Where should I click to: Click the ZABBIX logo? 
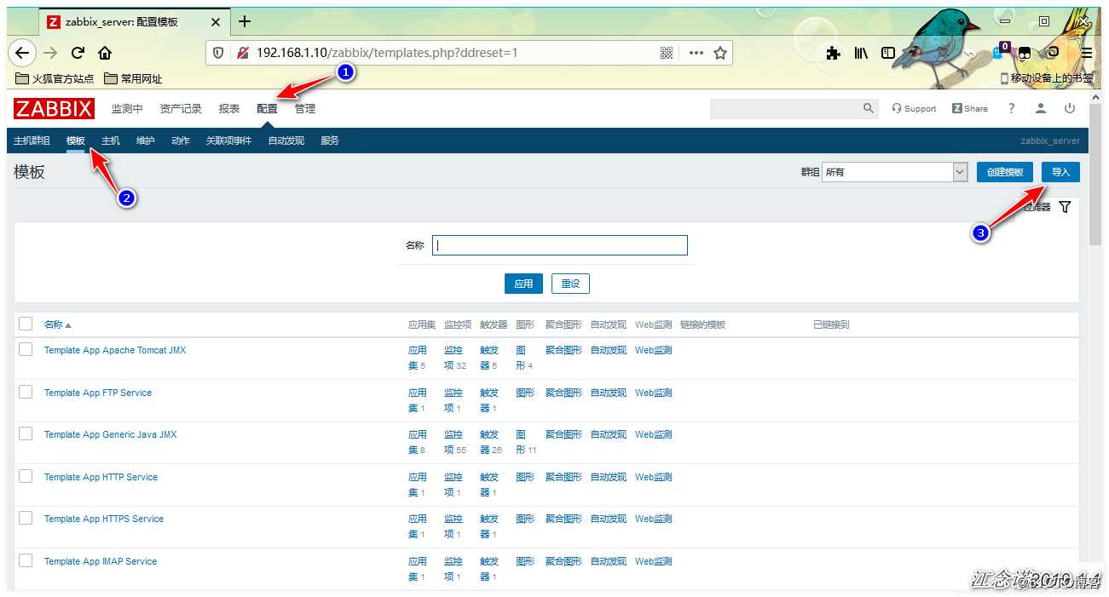pos(54,108)
